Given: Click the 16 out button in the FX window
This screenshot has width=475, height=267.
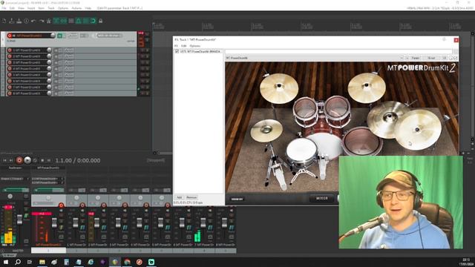Looking at the screenshot, I should (x=431, y=58).
